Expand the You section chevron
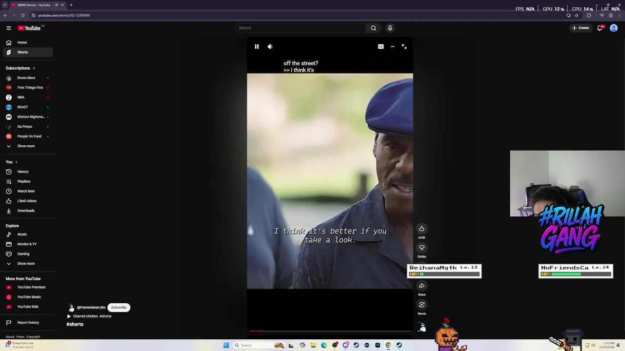Viewport: 625px width, 351px height. [x=16, y=162]
